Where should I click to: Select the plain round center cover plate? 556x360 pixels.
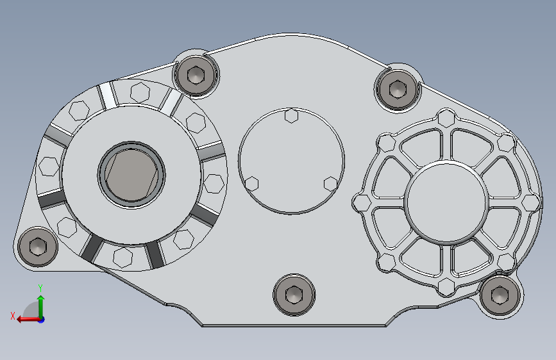(292, 161)
